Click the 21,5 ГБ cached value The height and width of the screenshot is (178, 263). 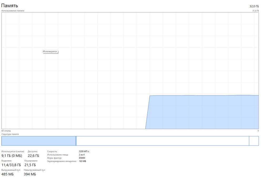(30, 165)
